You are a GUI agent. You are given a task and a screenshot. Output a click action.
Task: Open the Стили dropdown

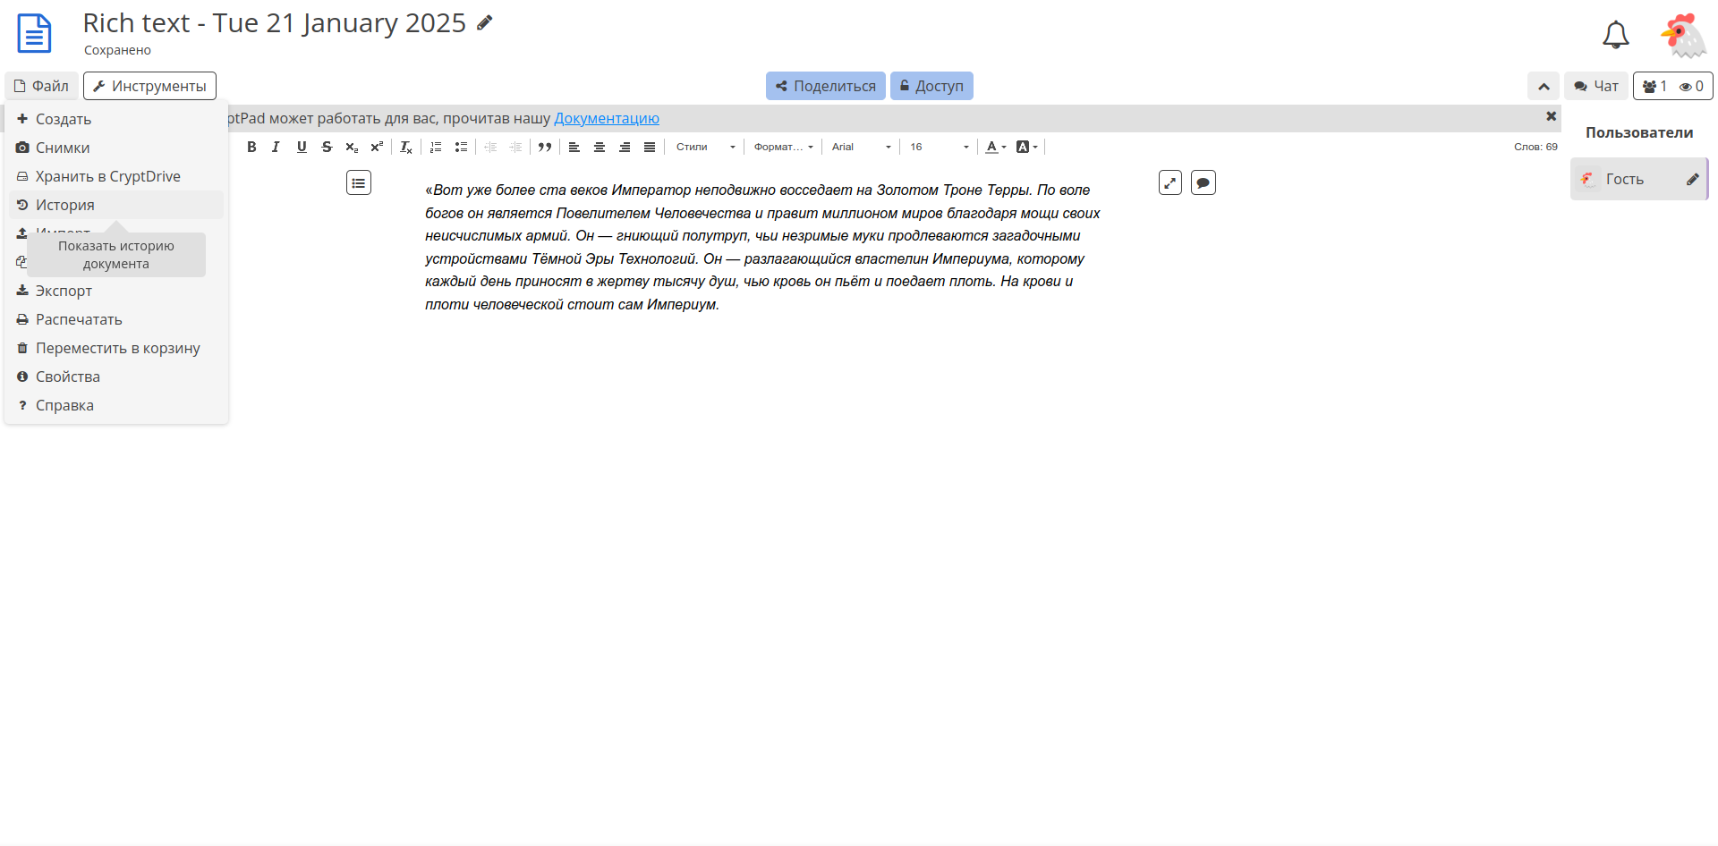705,147
